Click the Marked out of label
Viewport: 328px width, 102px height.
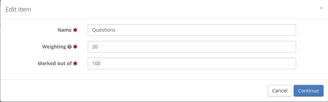55,63
